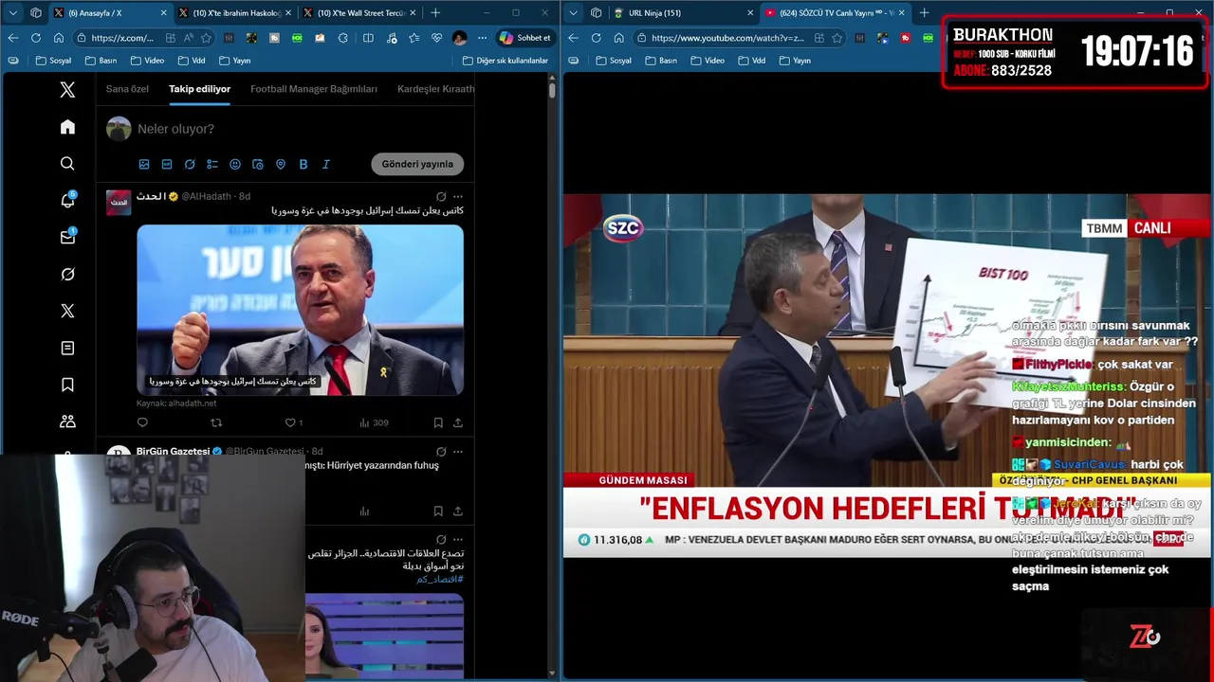This screenshot has width=1214, height=682.
Task: Add a poll to the post composer
Action: 212,164
